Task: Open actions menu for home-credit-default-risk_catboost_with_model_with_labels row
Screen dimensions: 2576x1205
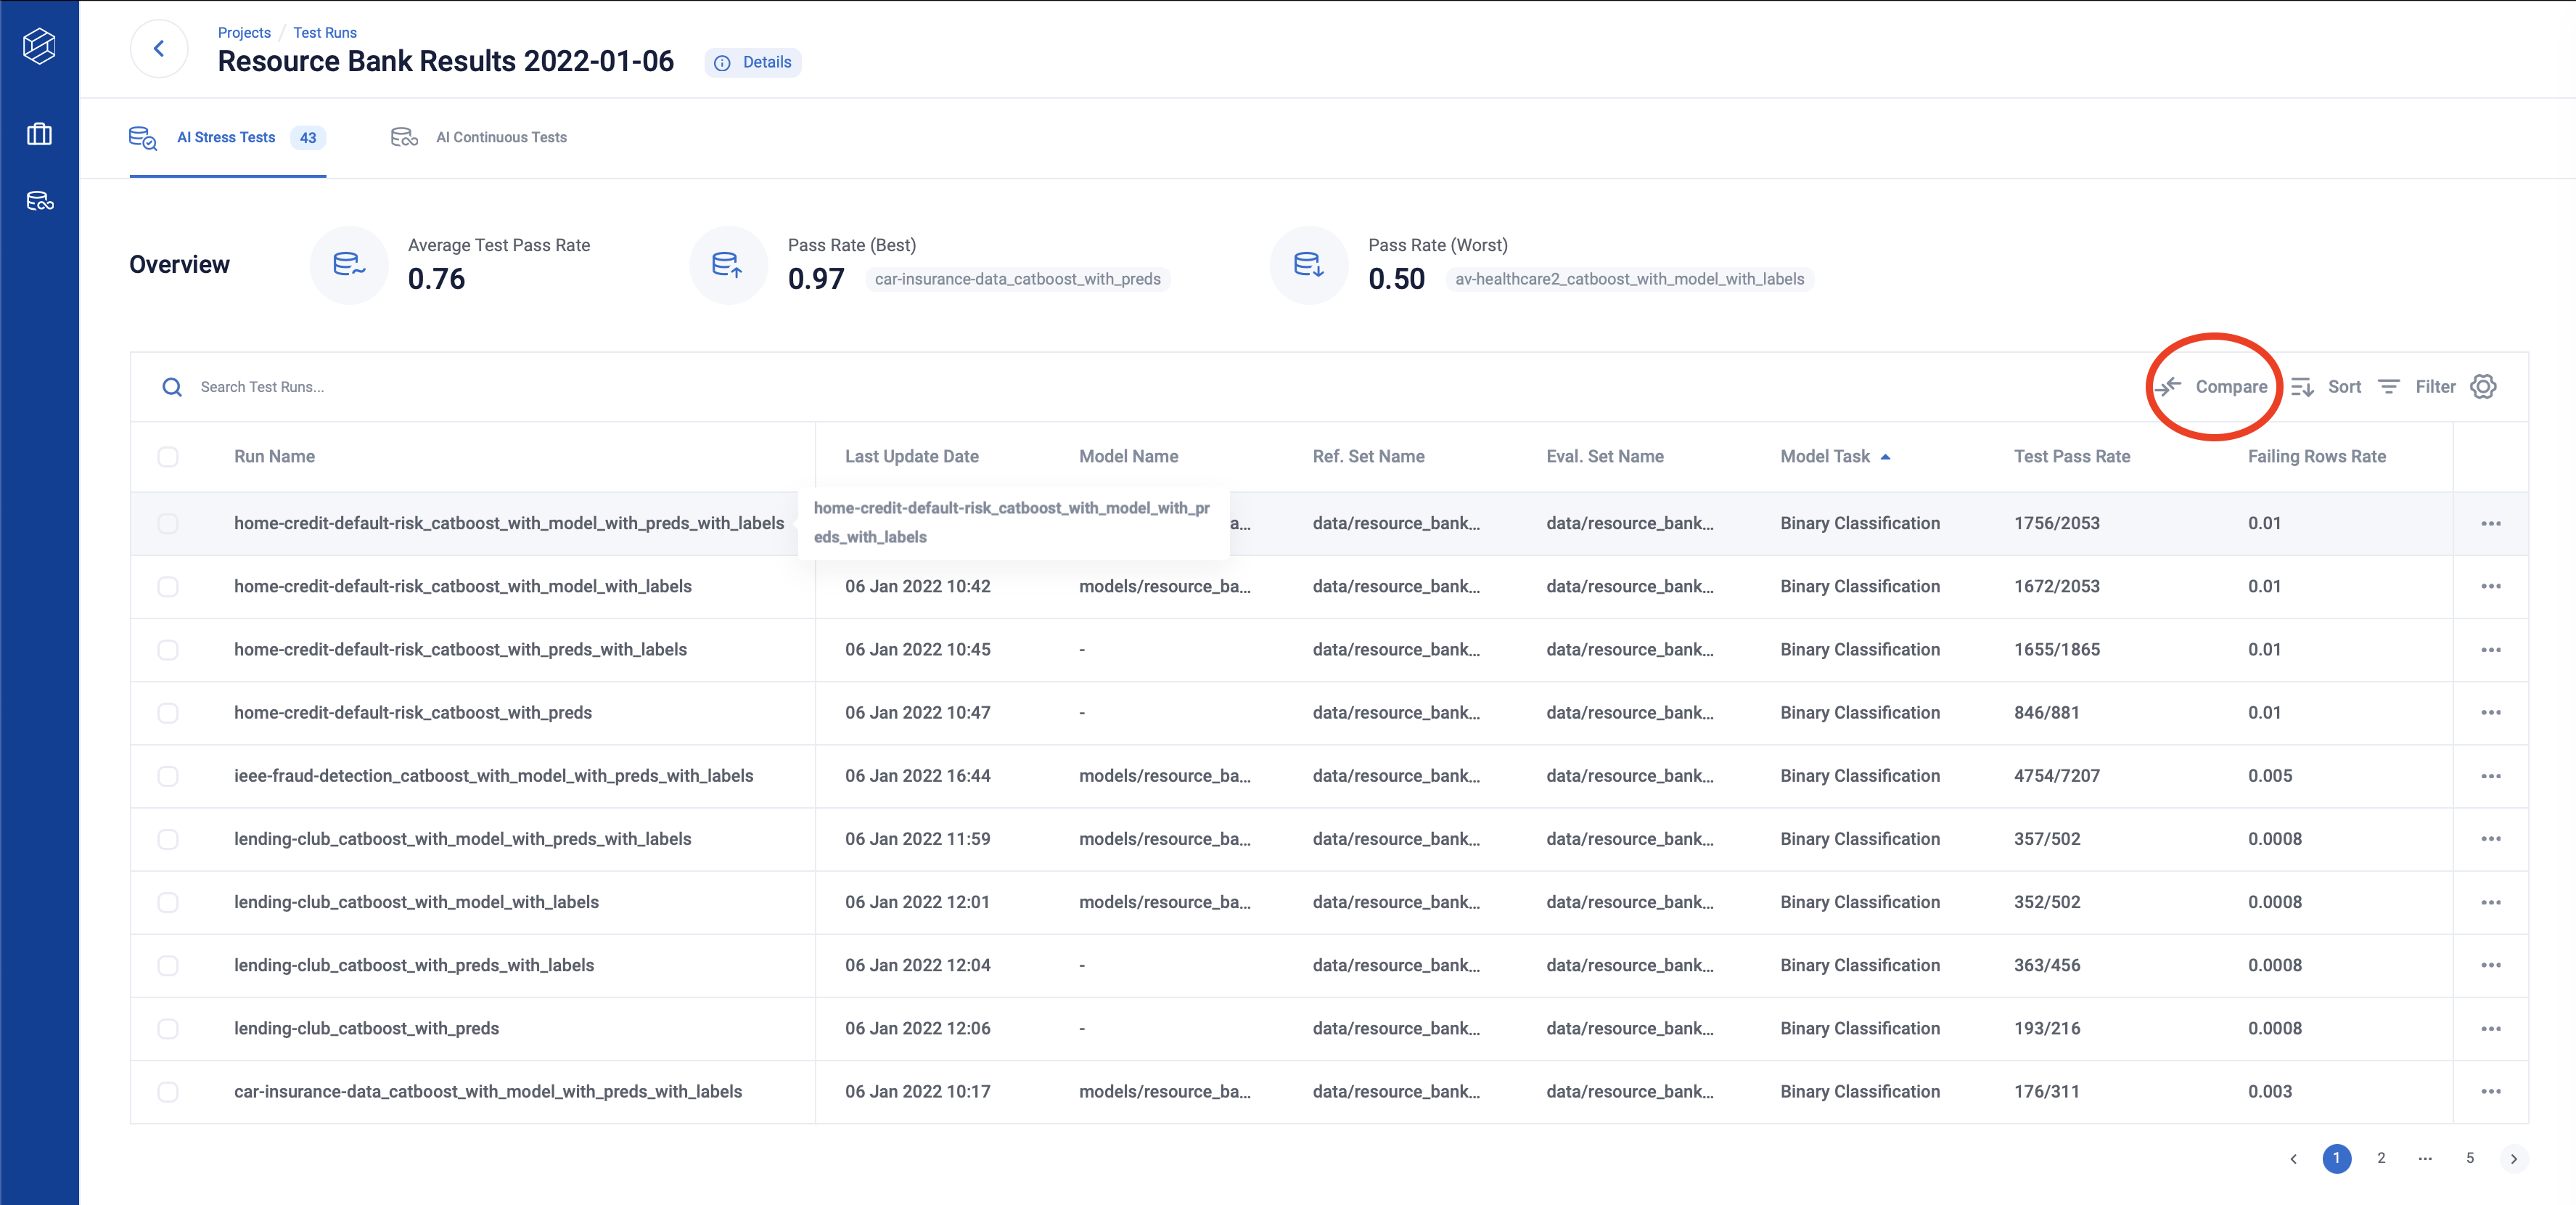Action: 2491,587
